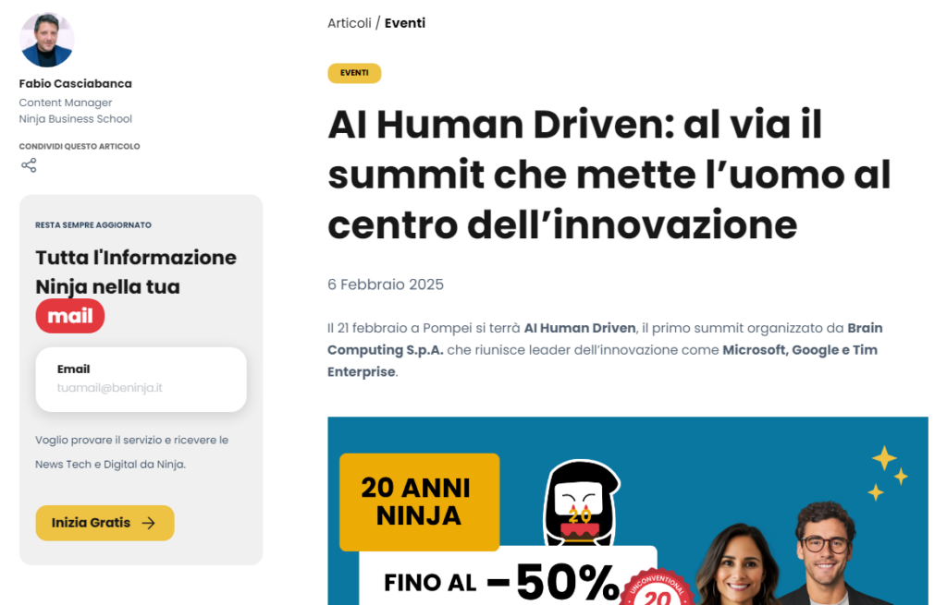
Task: Click the AI Human Driven bold text
Action: tap(580, 328)
